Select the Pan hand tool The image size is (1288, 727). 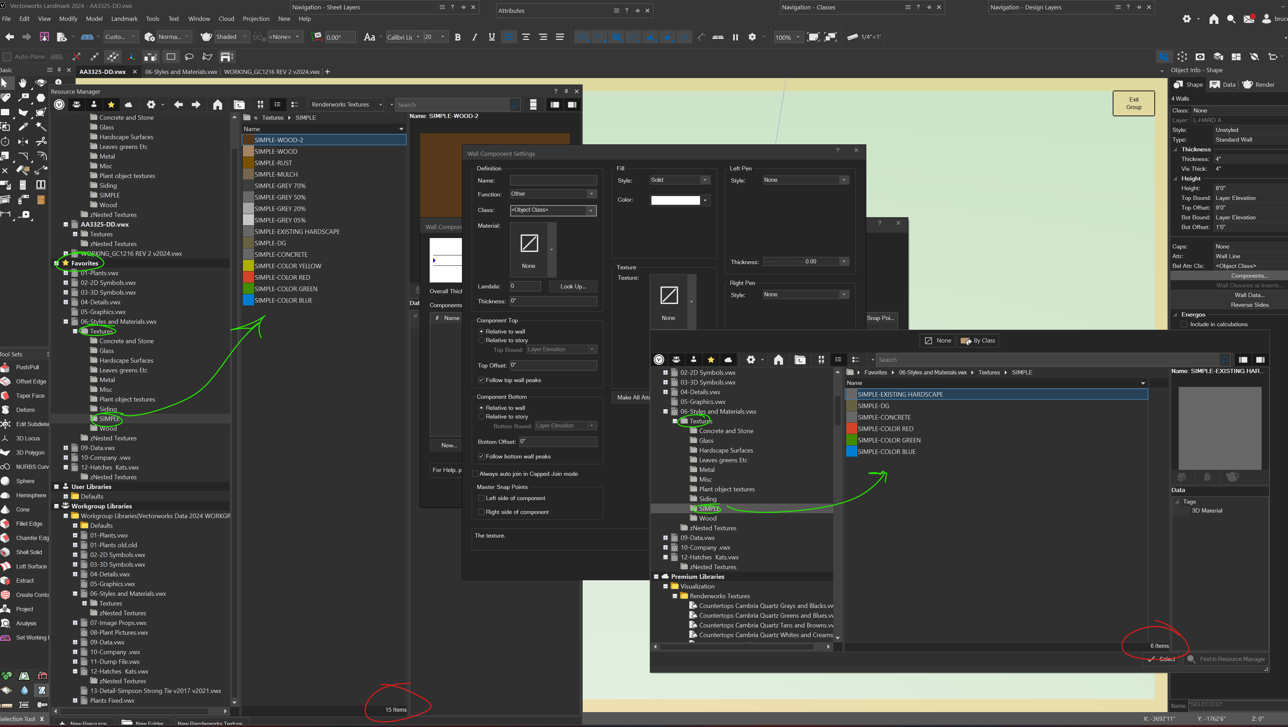tap(23, 83)
